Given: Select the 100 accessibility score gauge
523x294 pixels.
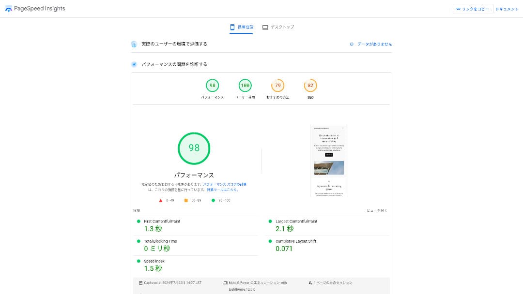Looking at the screenshot, I should 245,86.
